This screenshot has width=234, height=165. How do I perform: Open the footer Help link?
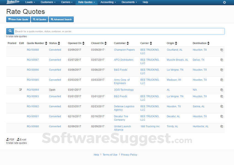coord(96,155)
